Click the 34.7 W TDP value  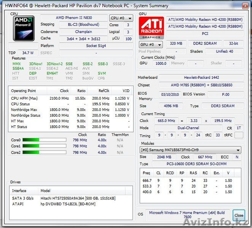pyautogui.click(x=28, y=53)
